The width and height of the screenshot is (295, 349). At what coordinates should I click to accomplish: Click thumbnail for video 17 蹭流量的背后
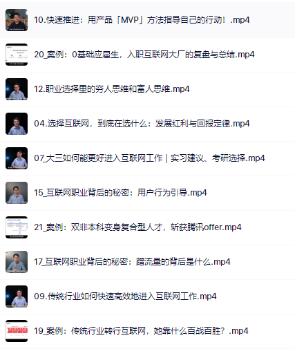[17, 262]
